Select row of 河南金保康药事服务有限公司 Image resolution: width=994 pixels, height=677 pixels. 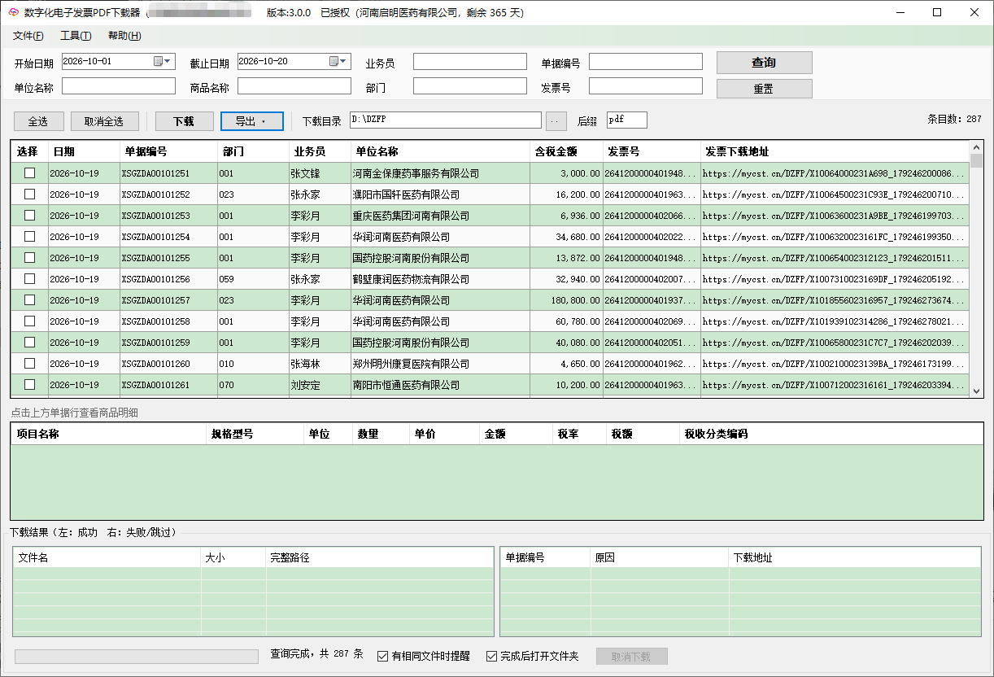click(x=490, y=173)
